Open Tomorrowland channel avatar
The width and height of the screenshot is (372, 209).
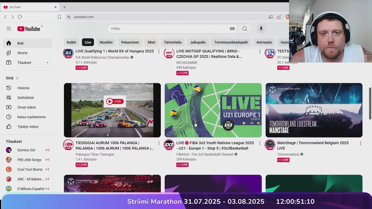tap(270, 145)
